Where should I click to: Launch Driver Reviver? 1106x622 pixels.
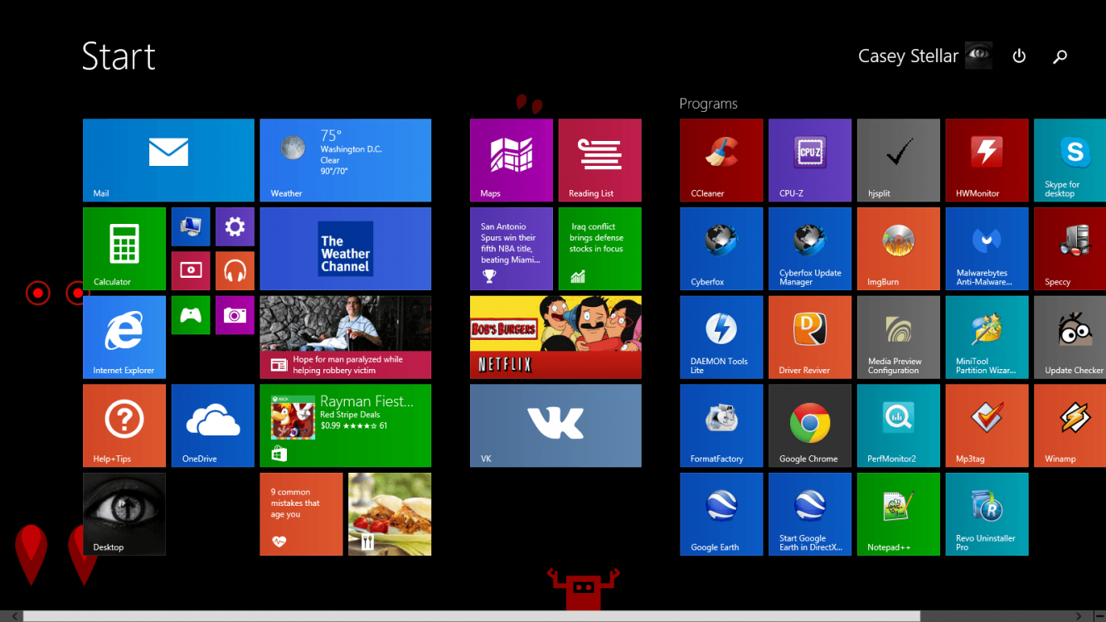[810, 338]
